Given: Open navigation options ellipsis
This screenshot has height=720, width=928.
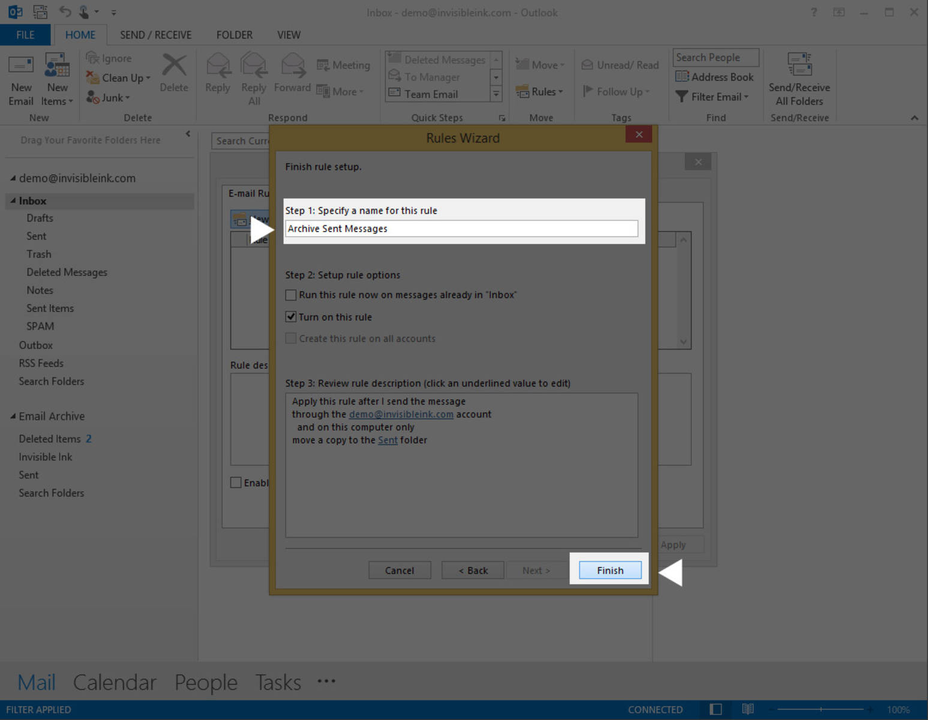Looking at the screenshot, I should pyautogui.click(x=326, y=681).
